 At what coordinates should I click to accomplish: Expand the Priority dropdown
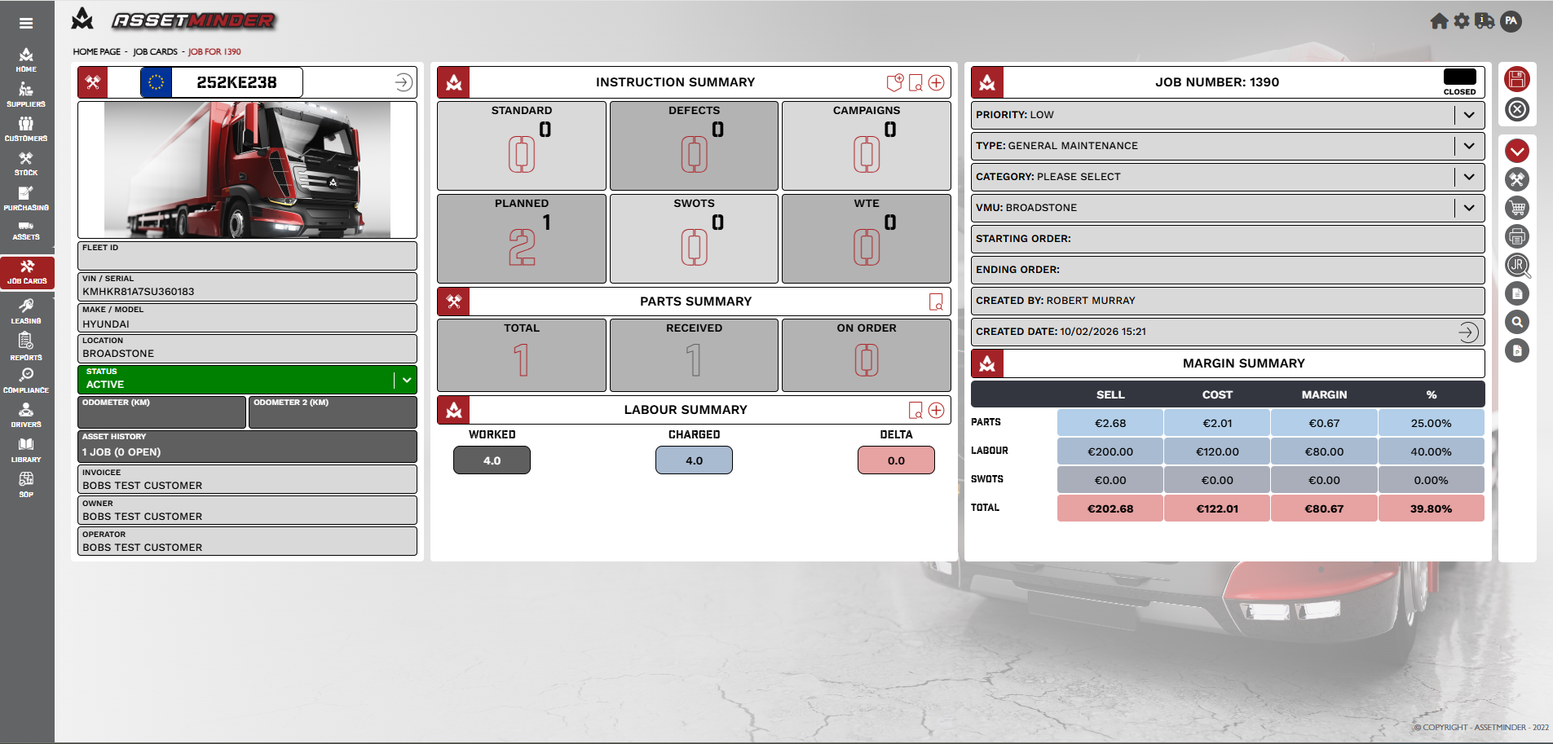pos(1468,115)
